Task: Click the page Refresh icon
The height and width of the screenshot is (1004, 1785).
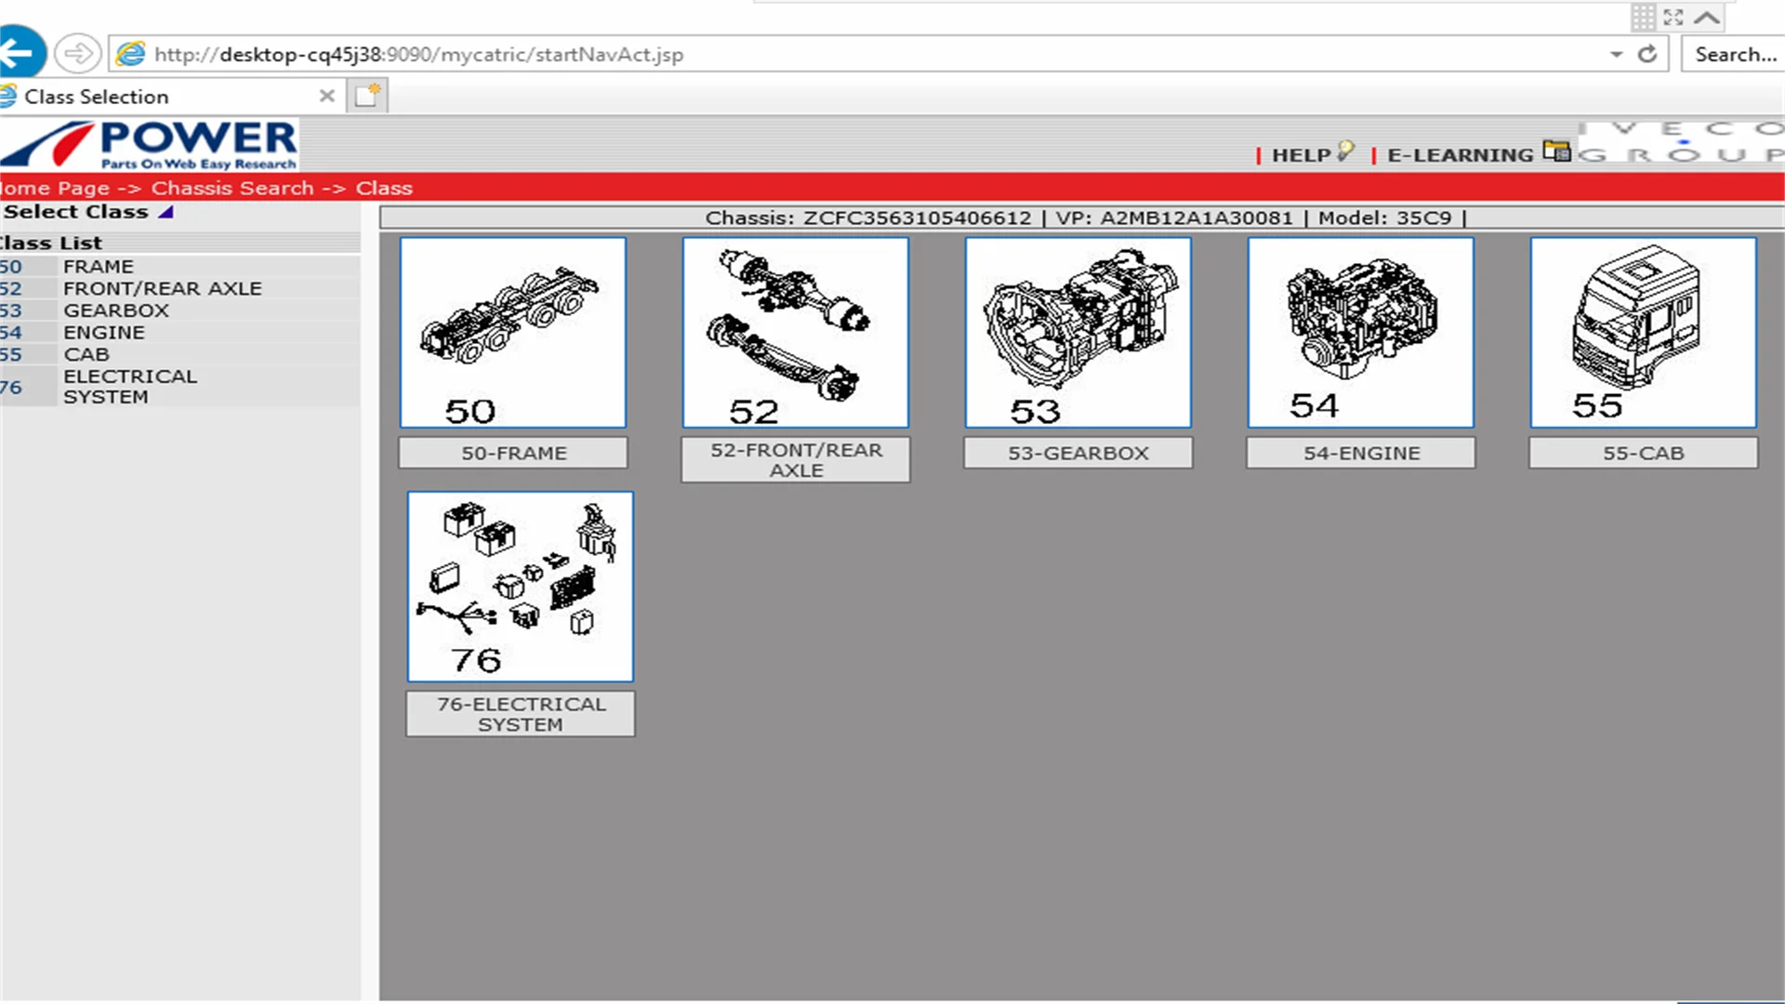Action: tap(1647, 54)
